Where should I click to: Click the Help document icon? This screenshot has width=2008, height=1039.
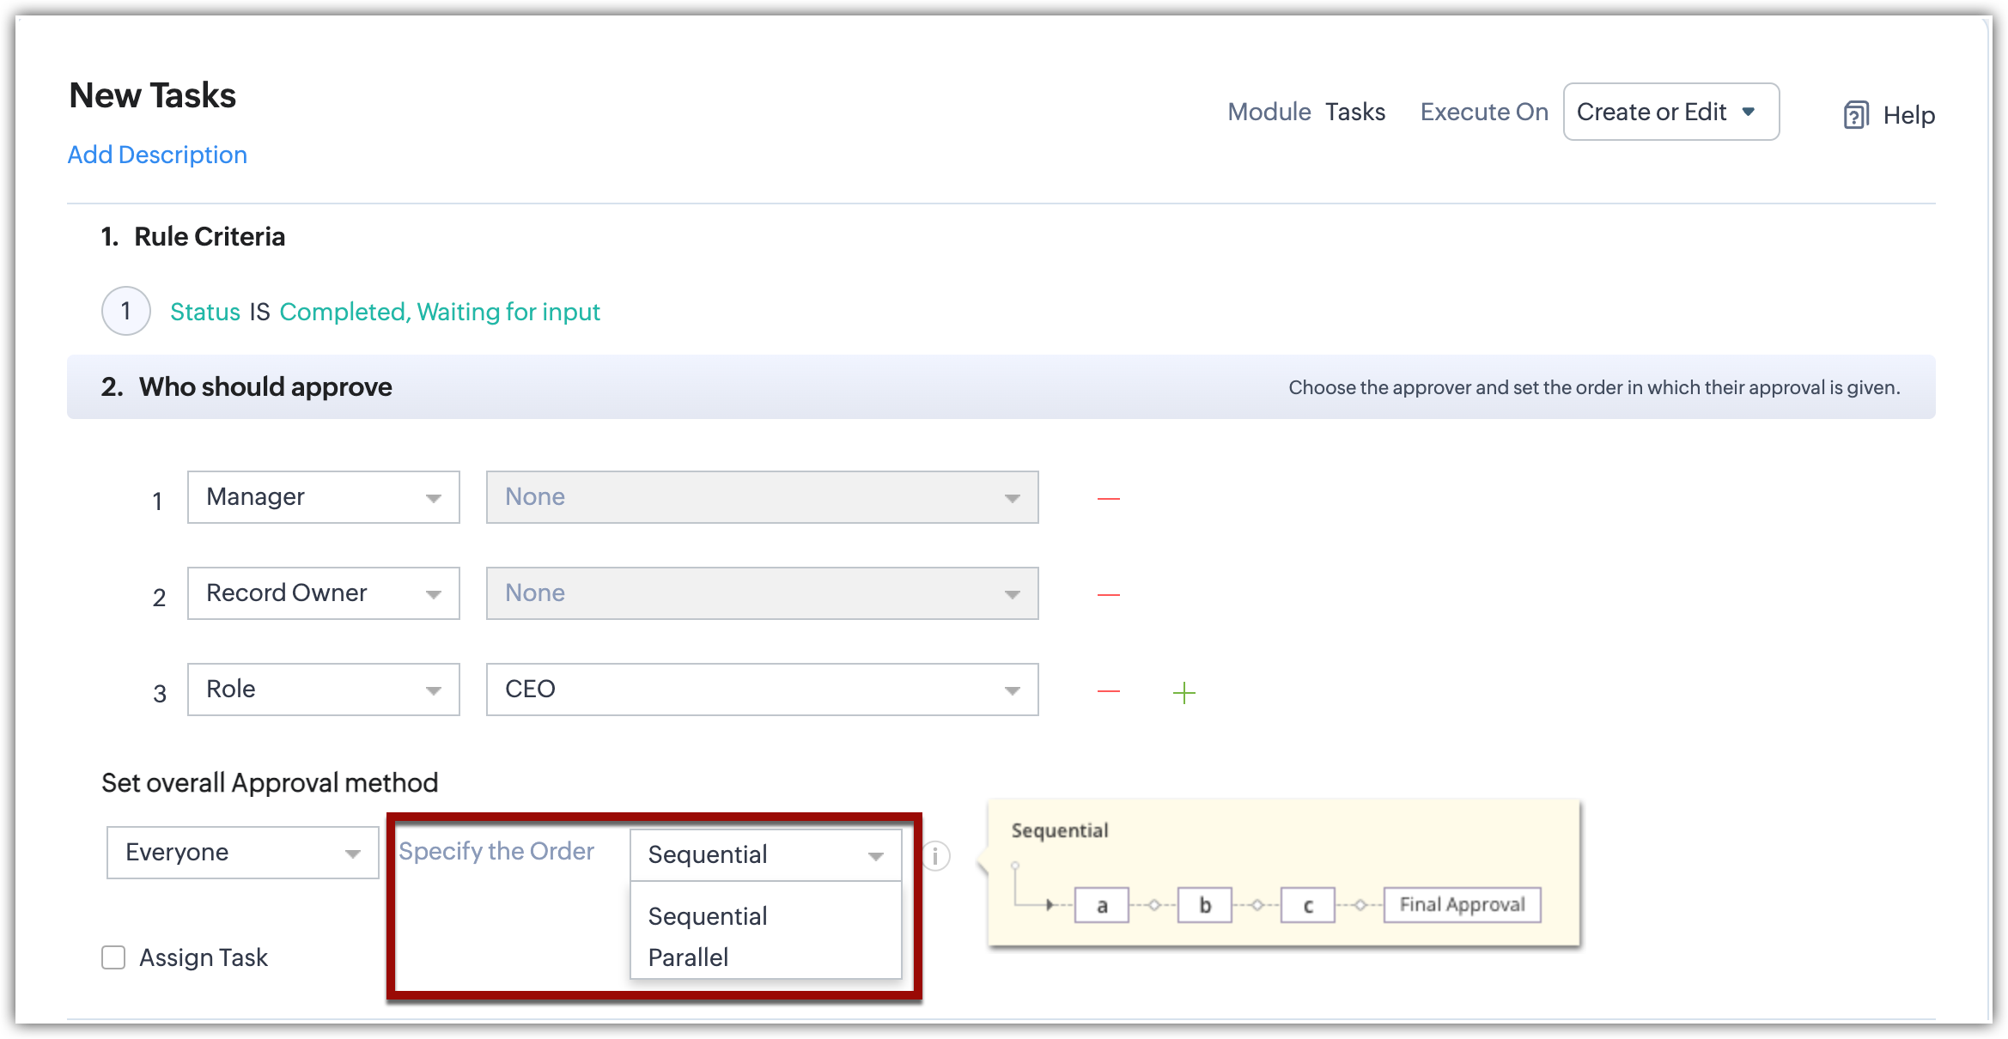pyautogui.click(x=1856, y=115)
